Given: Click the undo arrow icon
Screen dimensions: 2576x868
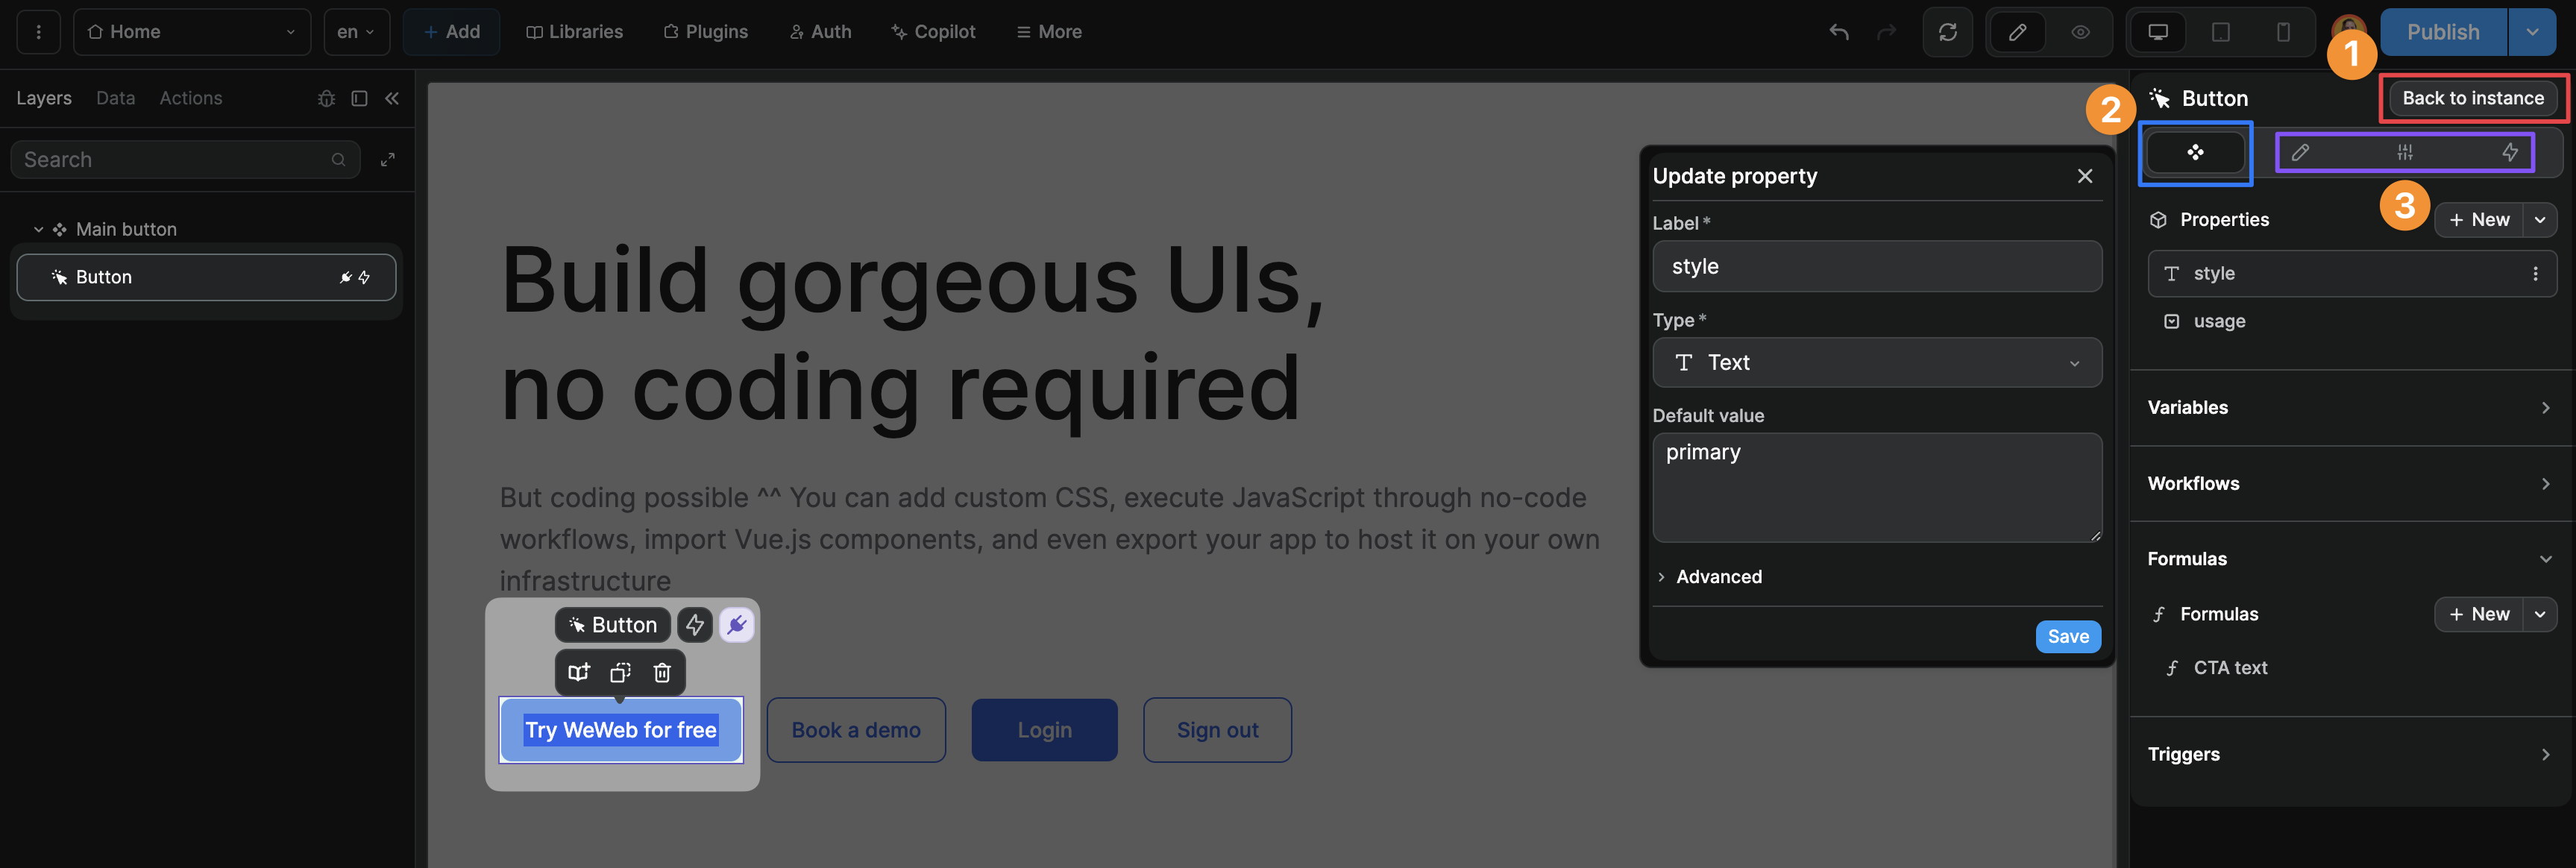Looking at the screenshot, I should coord(1838,32).
